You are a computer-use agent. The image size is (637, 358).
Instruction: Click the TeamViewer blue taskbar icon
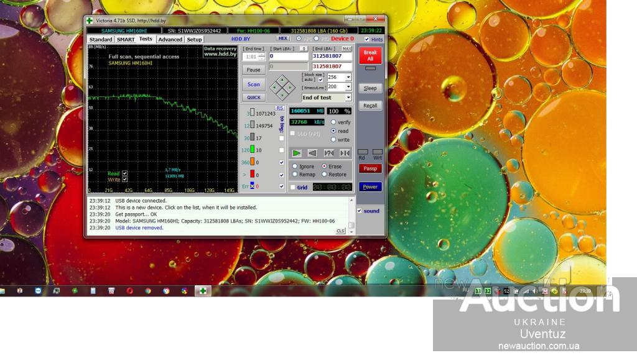coord(38,291)
